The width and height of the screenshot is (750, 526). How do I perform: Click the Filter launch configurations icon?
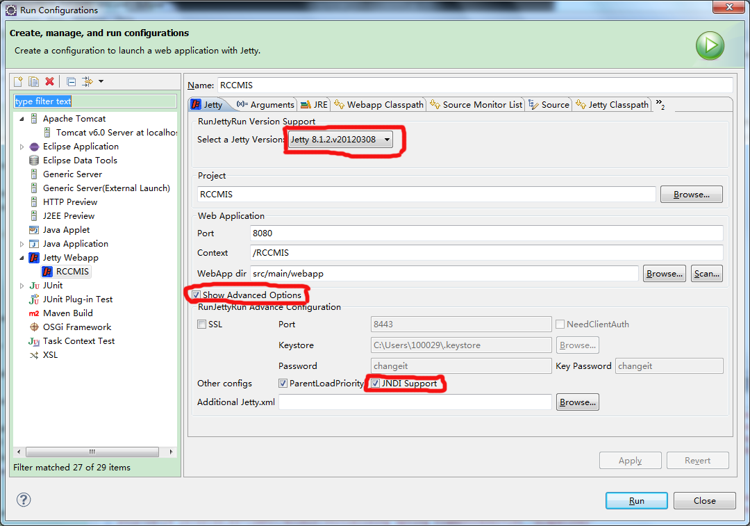87,81
